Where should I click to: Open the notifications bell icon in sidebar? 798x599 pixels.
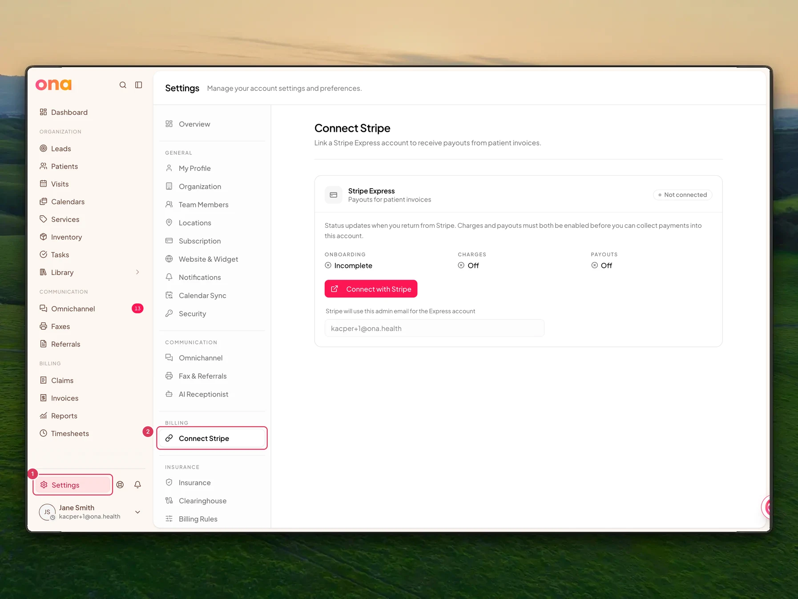pos(138,485)
